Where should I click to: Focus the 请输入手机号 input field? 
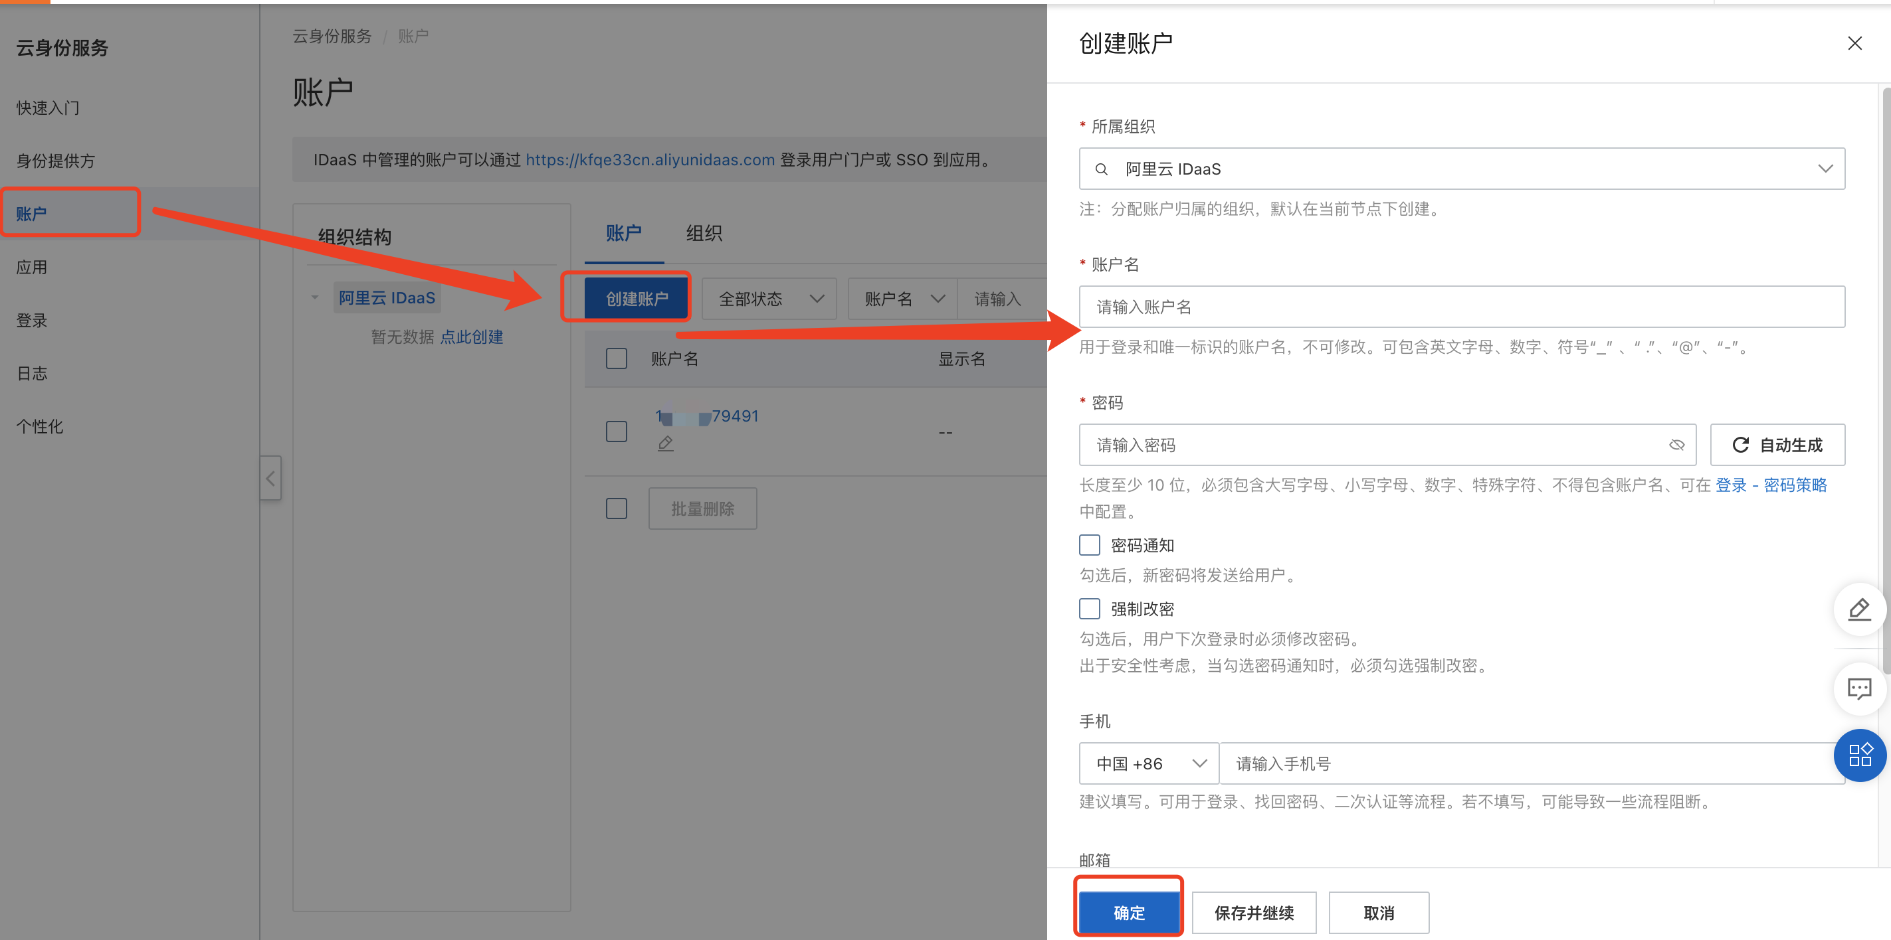(x=1532, y=763)
